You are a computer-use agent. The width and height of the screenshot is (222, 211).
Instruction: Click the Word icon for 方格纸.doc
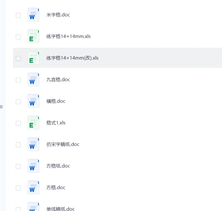pos(33,166)
